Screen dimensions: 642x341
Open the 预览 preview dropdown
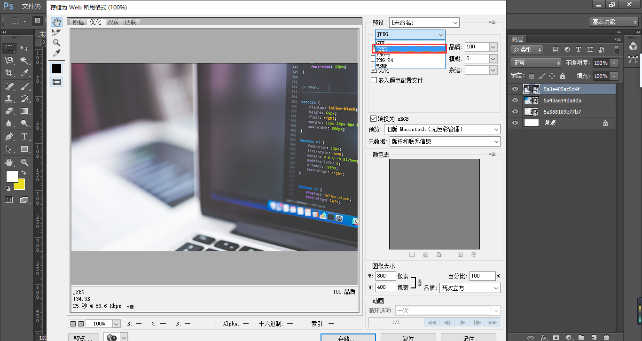[442, 129]
